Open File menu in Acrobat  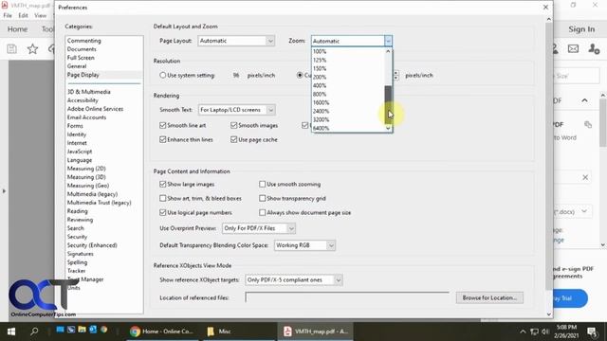point(8,15)
